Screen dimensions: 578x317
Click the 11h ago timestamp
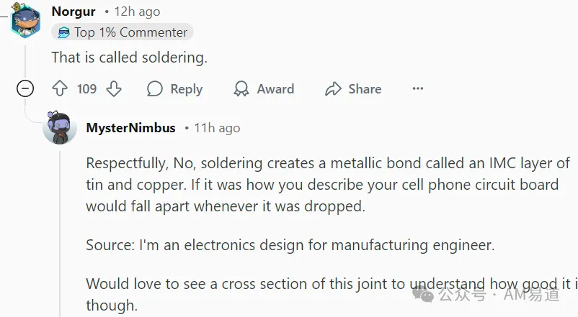[x=217, y=128]
